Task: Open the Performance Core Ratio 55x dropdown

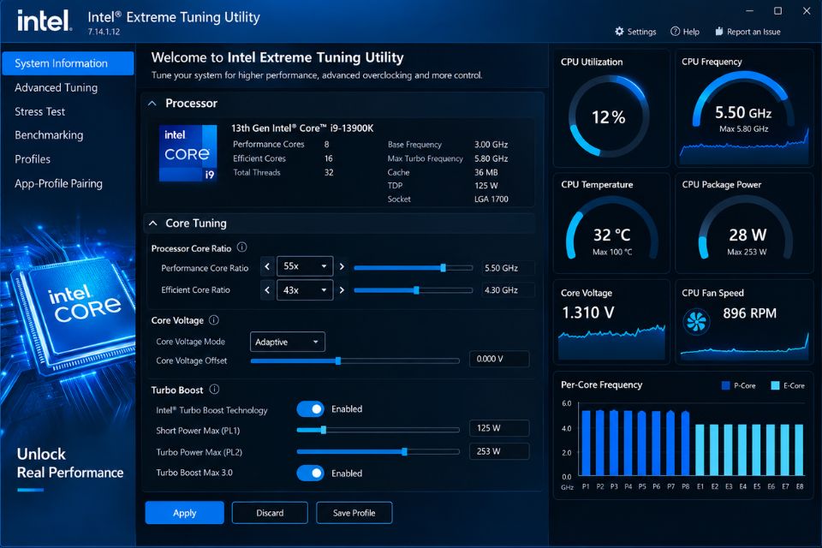Action: [x=305, y=266]
